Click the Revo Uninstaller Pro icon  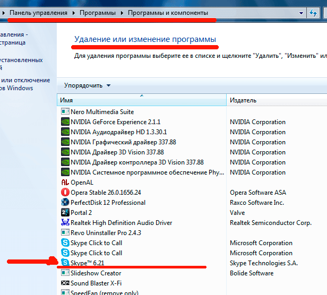click(65, 232)
